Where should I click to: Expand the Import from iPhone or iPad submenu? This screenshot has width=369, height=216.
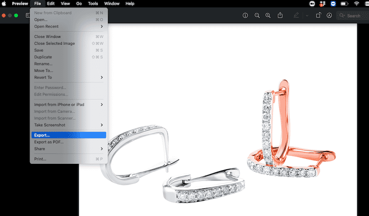pos(69,104)
